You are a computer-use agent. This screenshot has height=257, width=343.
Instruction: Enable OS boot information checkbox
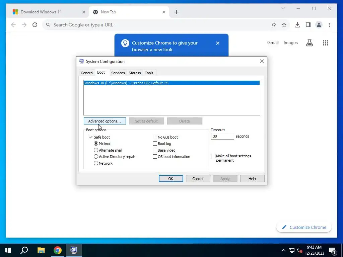tap(155, 157)
